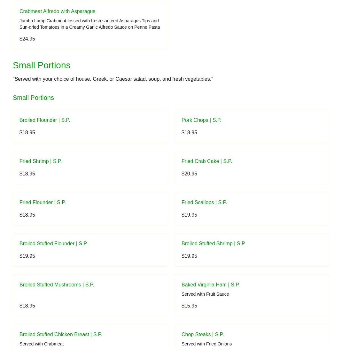Click the Served with Fried Onions description
This screenshot has height=348, width=342.
point(206,344)
